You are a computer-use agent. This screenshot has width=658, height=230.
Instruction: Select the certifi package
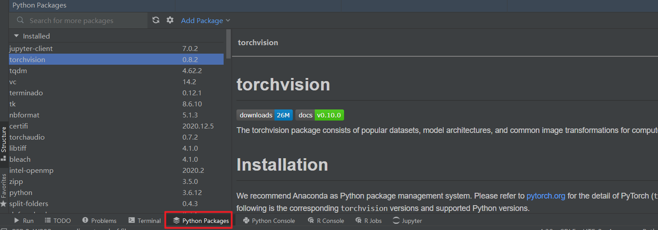pos(116,126)
